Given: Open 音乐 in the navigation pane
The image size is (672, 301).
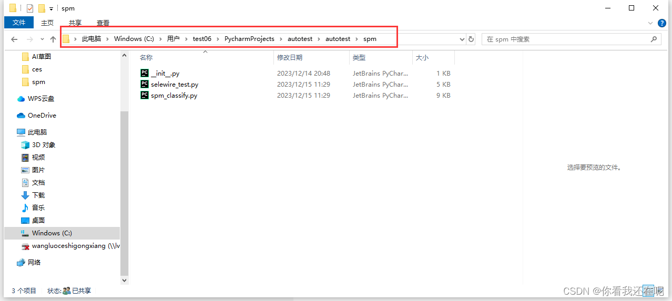Looking at the screenshot, I should (38, 208).
